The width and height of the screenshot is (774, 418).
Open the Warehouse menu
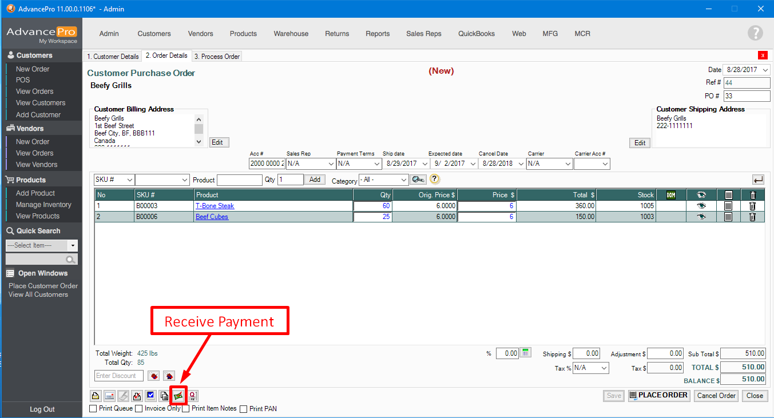(291, 34)
